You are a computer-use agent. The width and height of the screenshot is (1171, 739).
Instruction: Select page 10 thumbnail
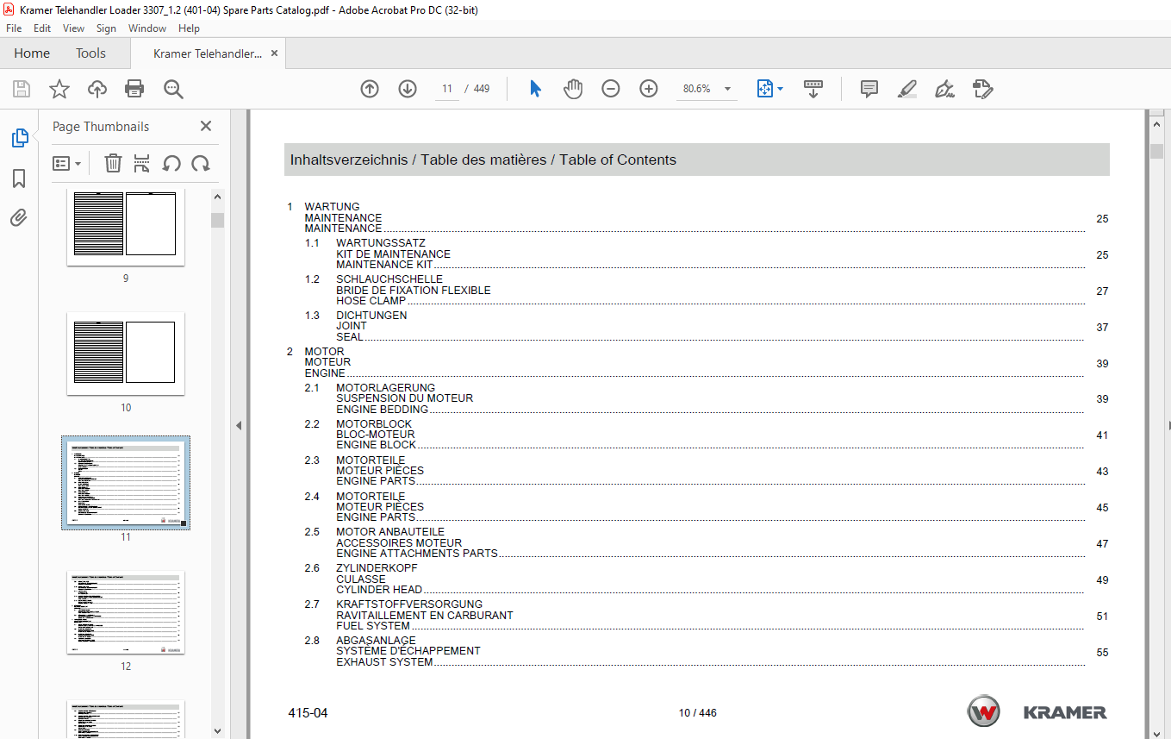[126, 353]
